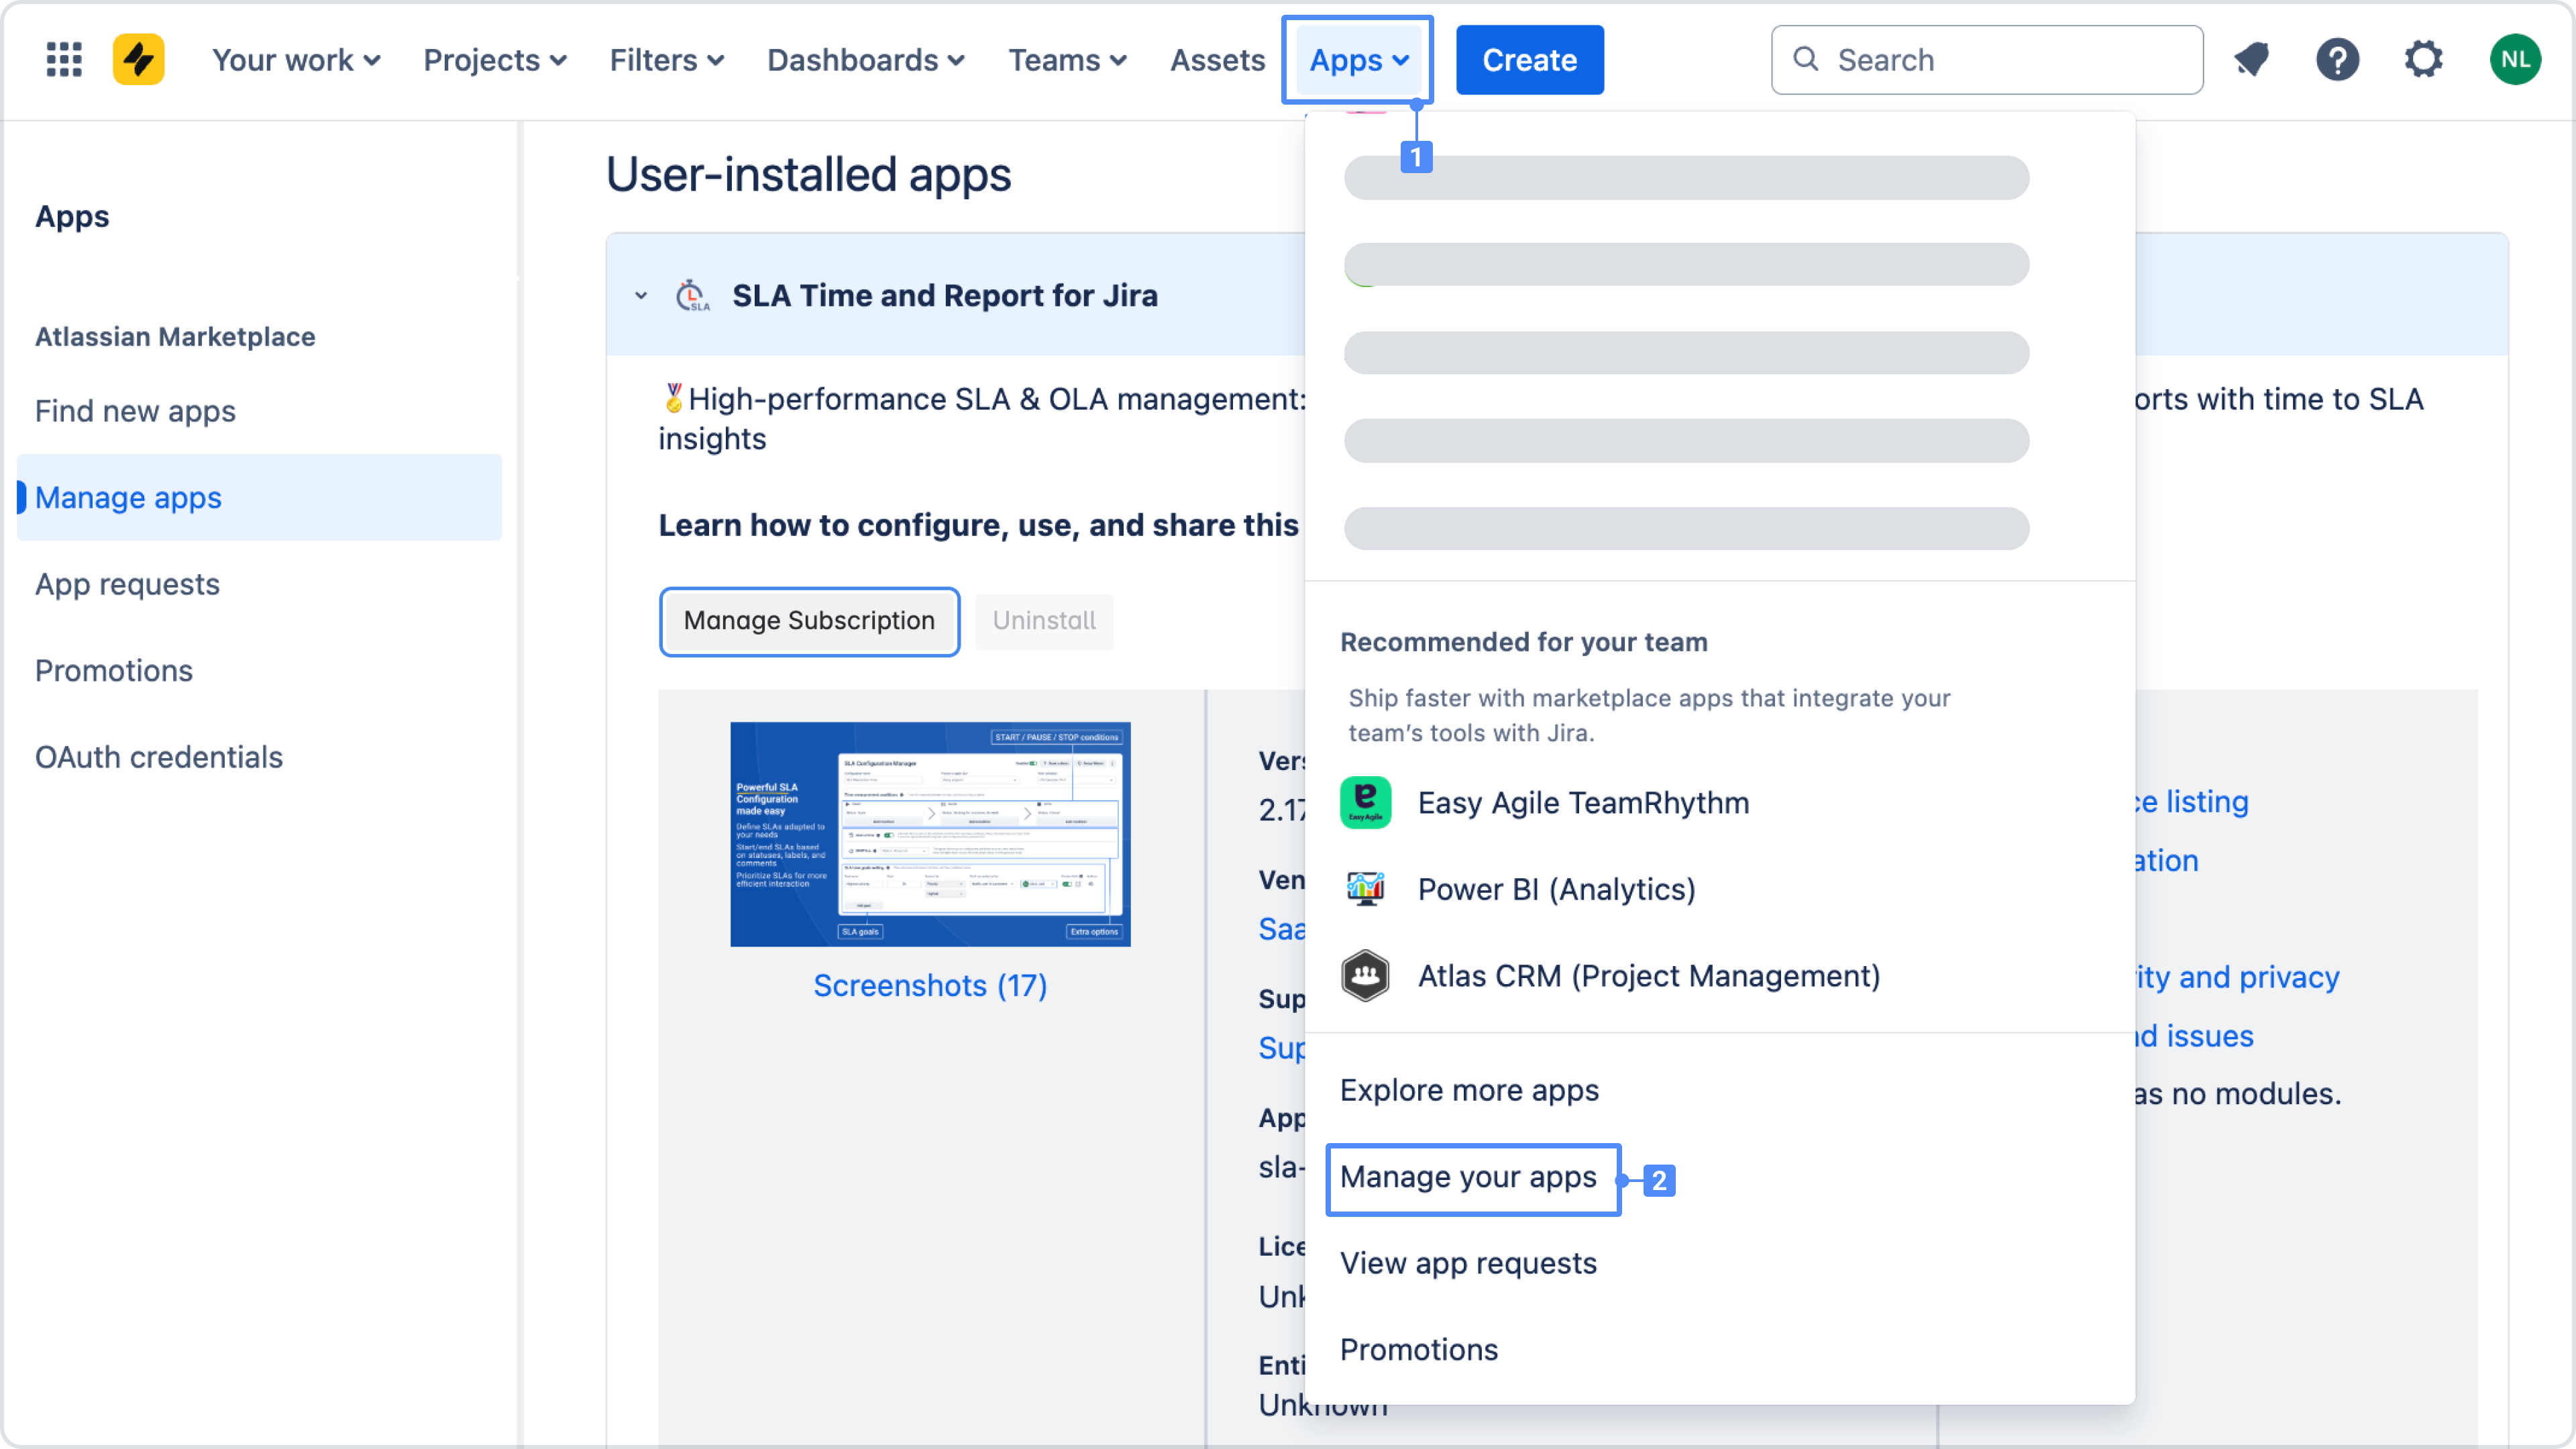2576x1449 pixels.
Task: Click the Easy Agile TeamRhythm app icon
Action: 1365,803
